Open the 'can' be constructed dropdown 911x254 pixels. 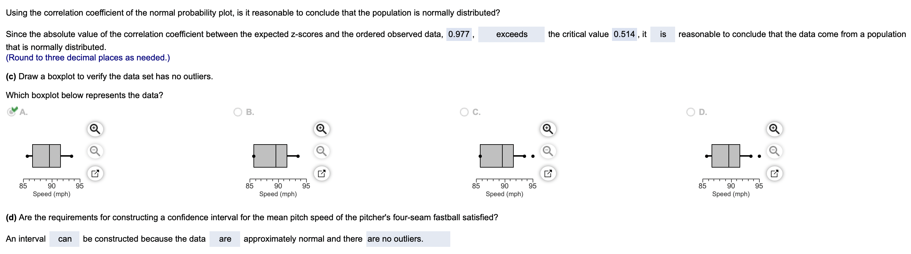click(64, 239)
